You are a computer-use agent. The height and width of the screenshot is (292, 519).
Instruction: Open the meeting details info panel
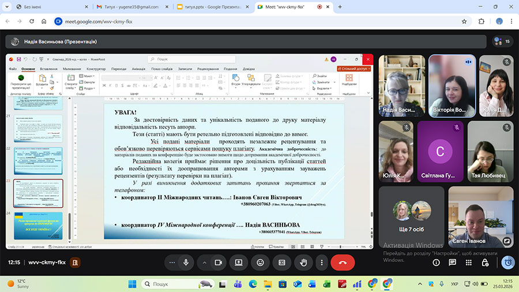436,262
